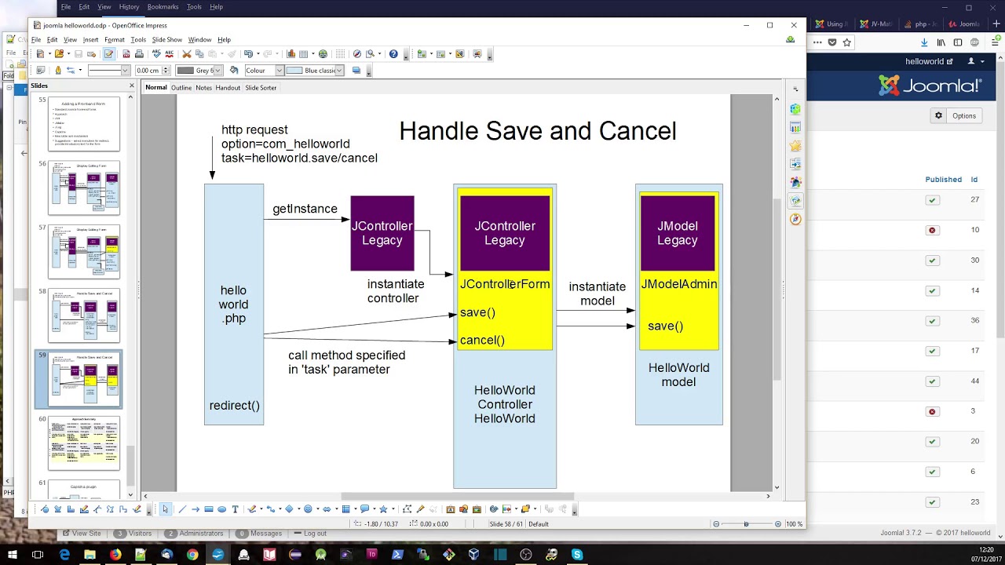Open the OpenOffice Help question mark icon

pos(393,54)
